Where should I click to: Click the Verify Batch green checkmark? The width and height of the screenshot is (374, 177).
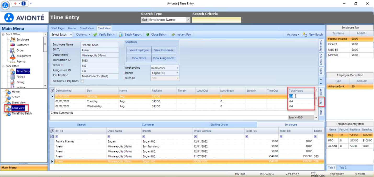coord(95,34)
